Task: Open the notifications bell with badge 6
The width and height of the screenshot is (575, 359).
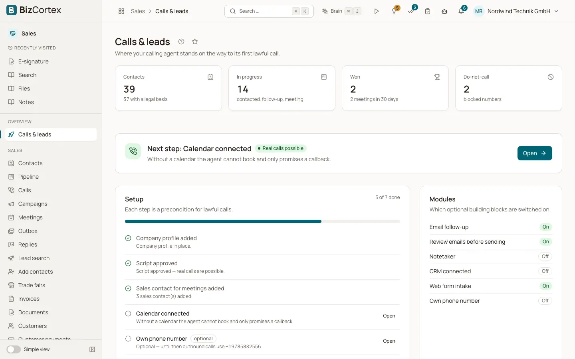Action: point(461,11)
